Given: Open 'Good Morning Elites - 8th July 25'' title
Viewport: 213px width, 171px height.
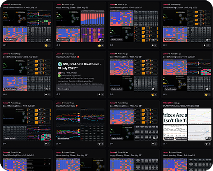Looking at the screenshot, I should 72,155.
